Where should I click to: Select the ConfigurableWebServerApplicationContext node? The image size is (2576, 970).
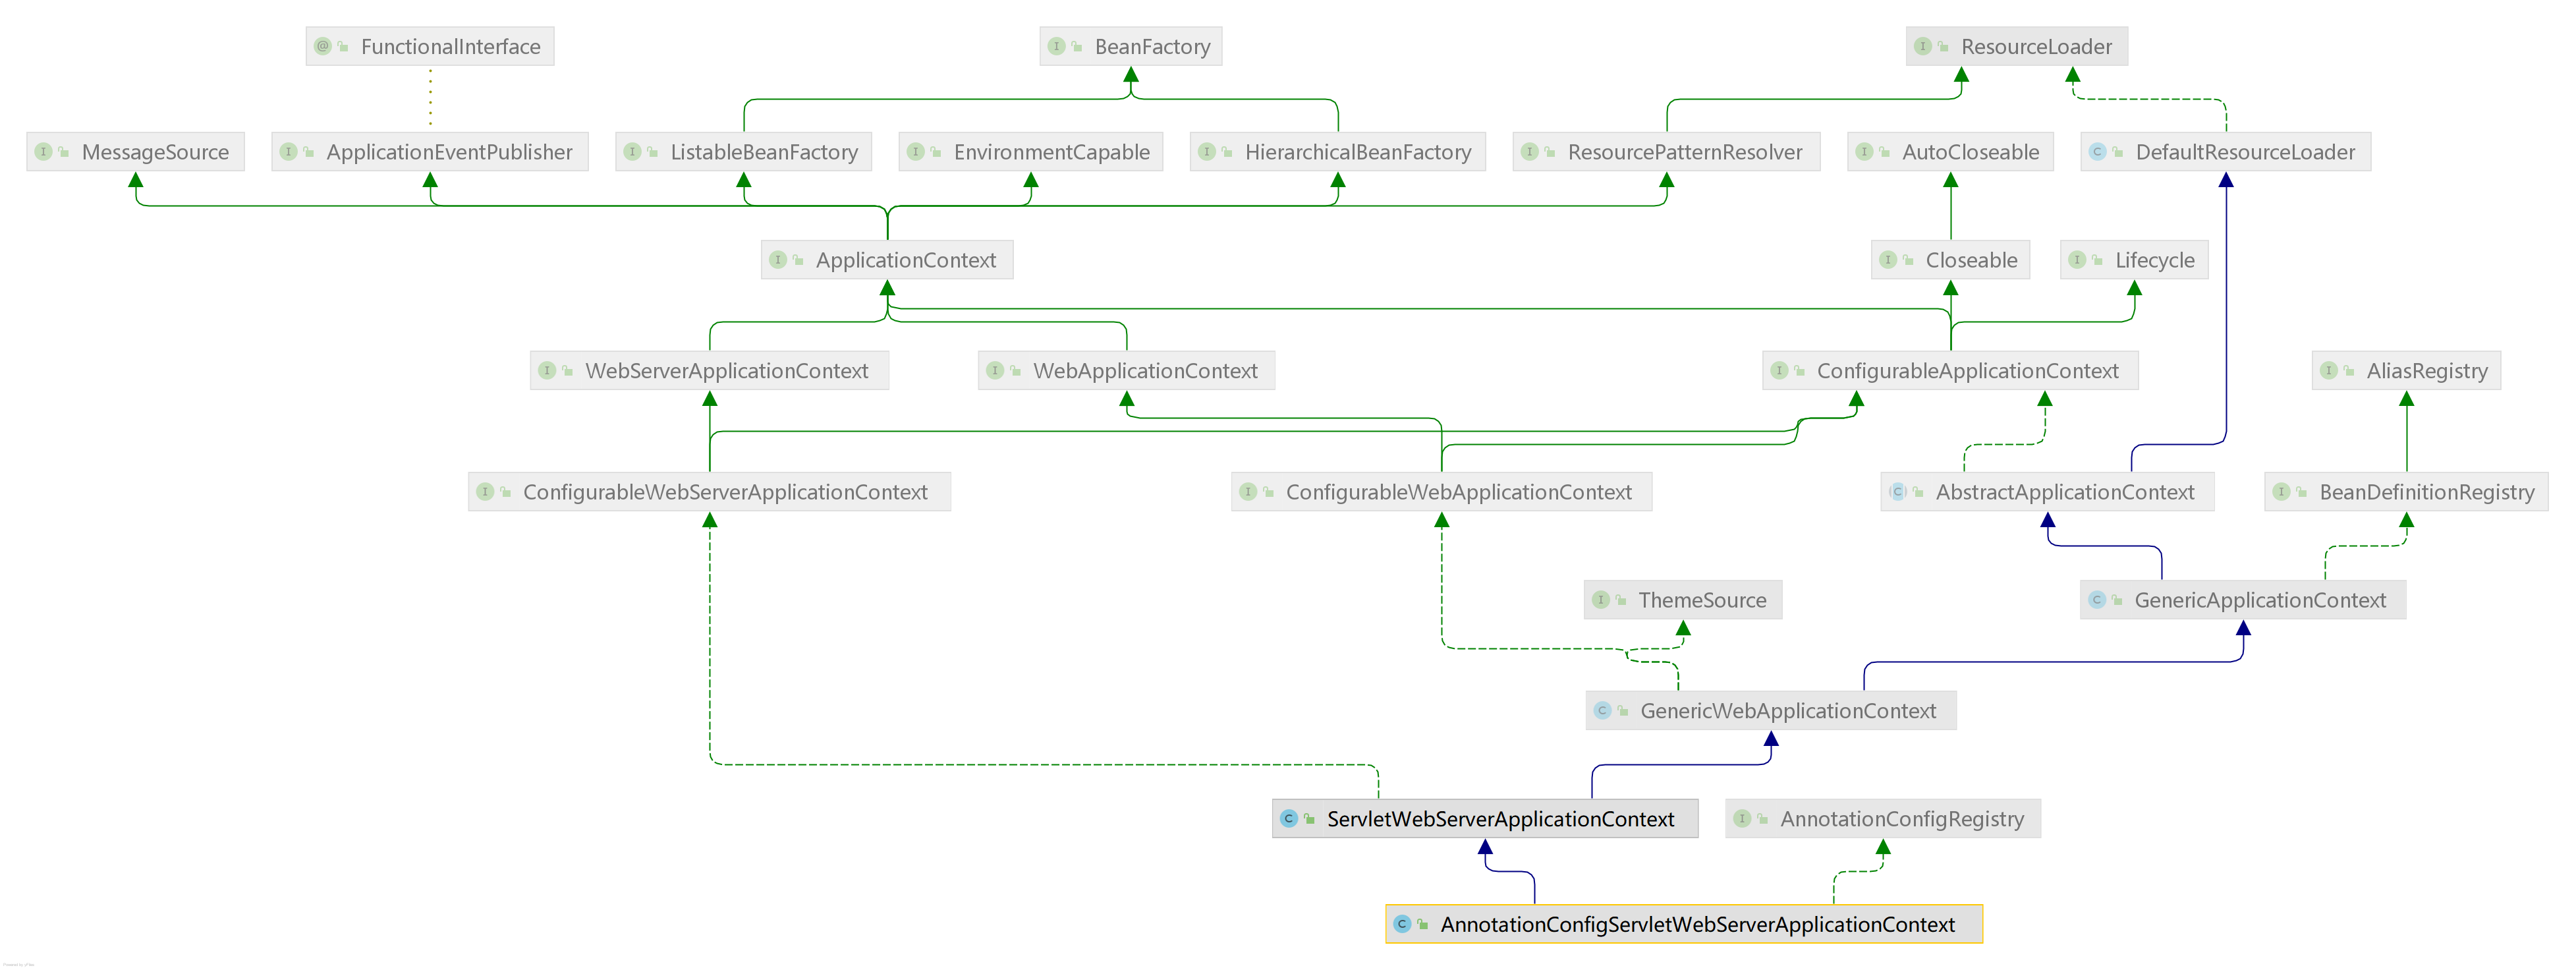click(725, 492)
